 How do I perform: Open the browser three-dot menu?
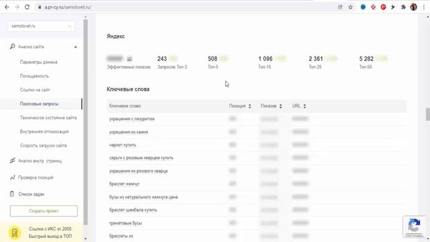pos(424,7)
